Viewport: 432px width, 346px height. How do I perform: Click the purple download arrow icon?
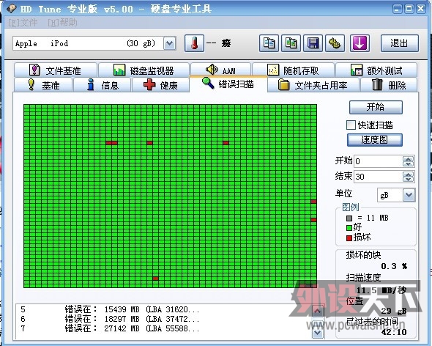pyautogui.click(x=360, y=43)
